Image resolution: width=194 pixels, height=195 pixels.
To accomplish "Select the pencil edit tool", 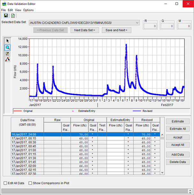I will (x=7, y=54).
